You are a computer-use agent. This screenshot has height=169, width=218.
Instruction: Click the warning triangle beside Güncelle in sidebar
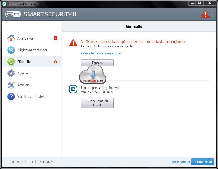pos(55,61)
